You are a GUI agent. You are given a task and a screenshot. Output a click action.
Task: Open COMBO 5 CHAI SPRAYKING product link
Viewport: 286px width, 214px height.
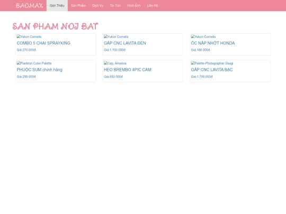43,43
